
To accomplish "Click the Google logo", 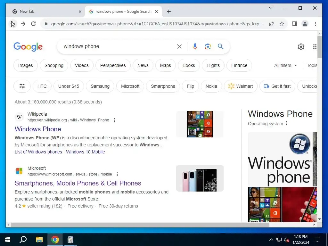I will (28, 47).
